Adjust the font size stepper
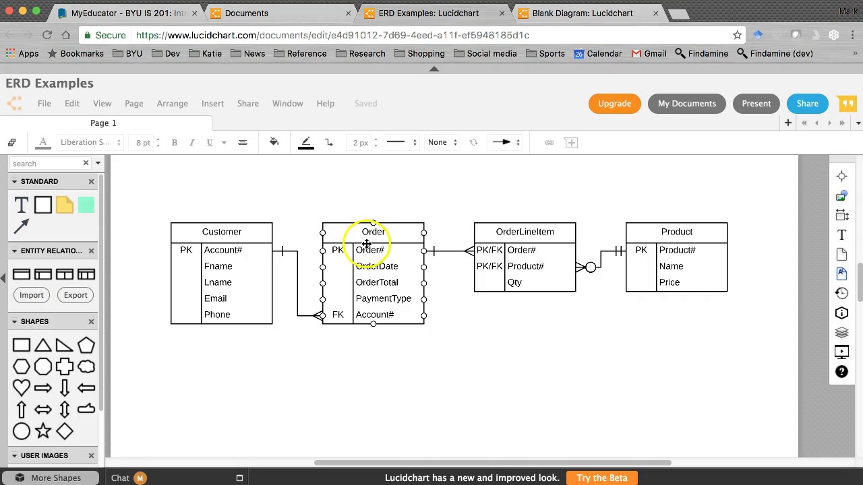This screenshot has height=485, width=863. [x=158, y=142]
